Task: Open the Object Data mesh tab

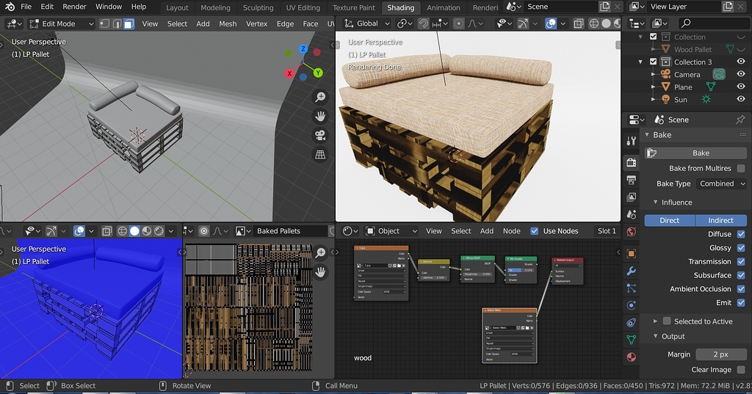Action: click(631, 340)
